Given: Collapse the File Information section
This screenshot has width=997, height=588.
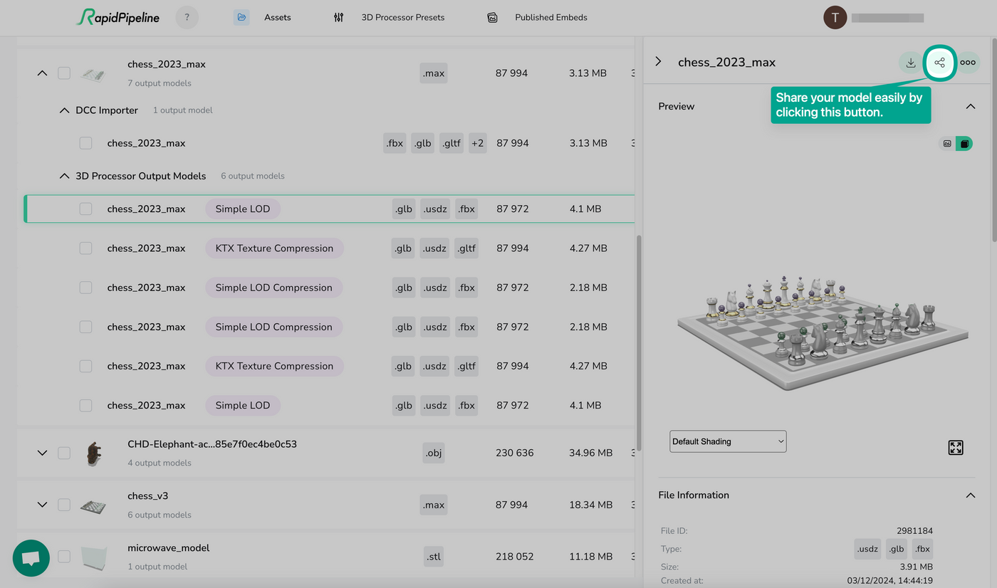Looking at the screenshot, I should pos(970,495).
